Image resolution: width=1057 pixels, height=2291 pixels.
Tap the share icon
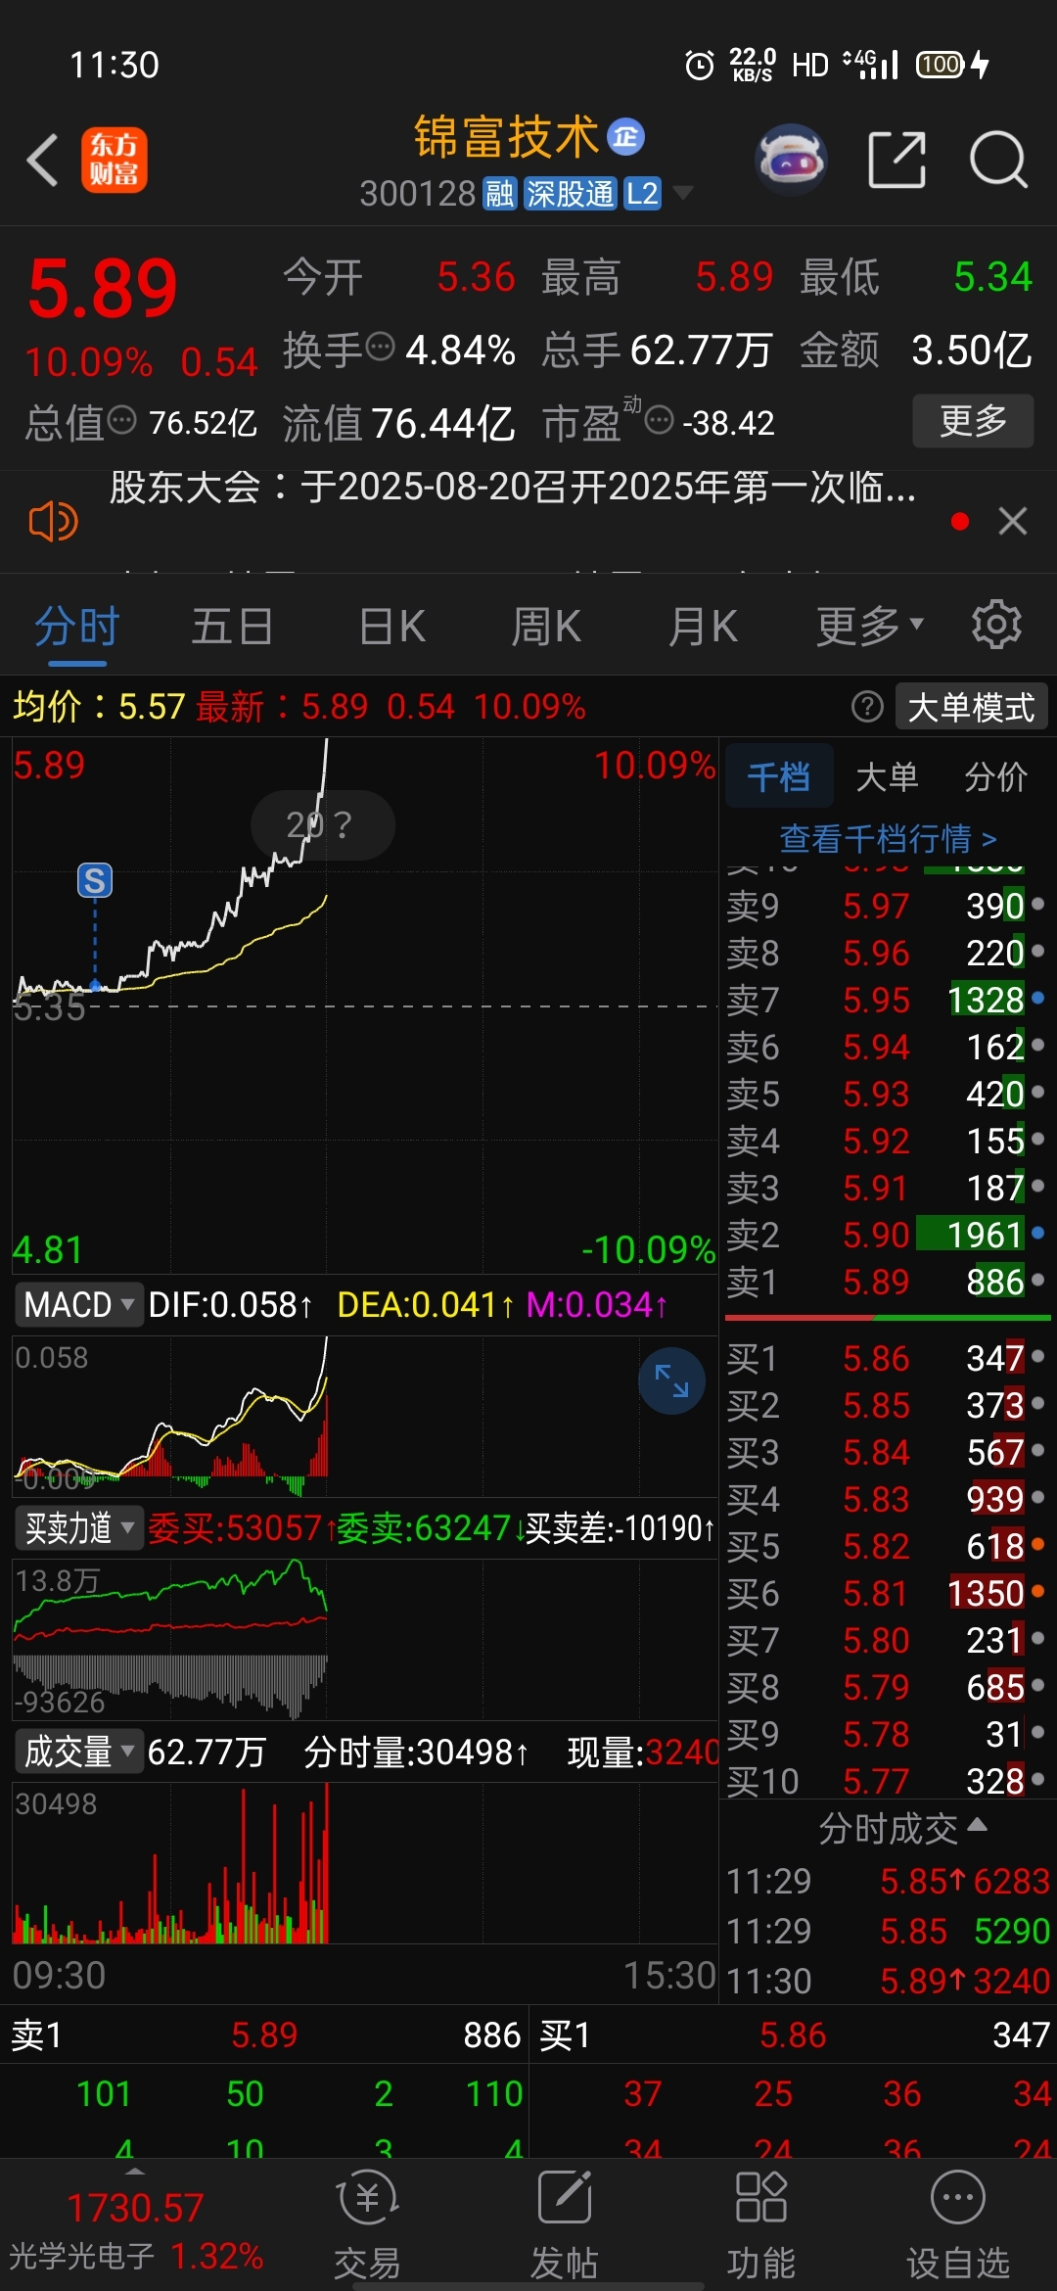[x=897, y=160]
